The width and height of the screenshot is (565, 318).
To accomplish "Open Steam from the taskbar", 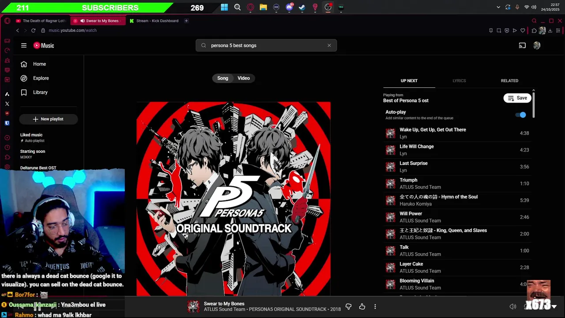I will point(302,7).
